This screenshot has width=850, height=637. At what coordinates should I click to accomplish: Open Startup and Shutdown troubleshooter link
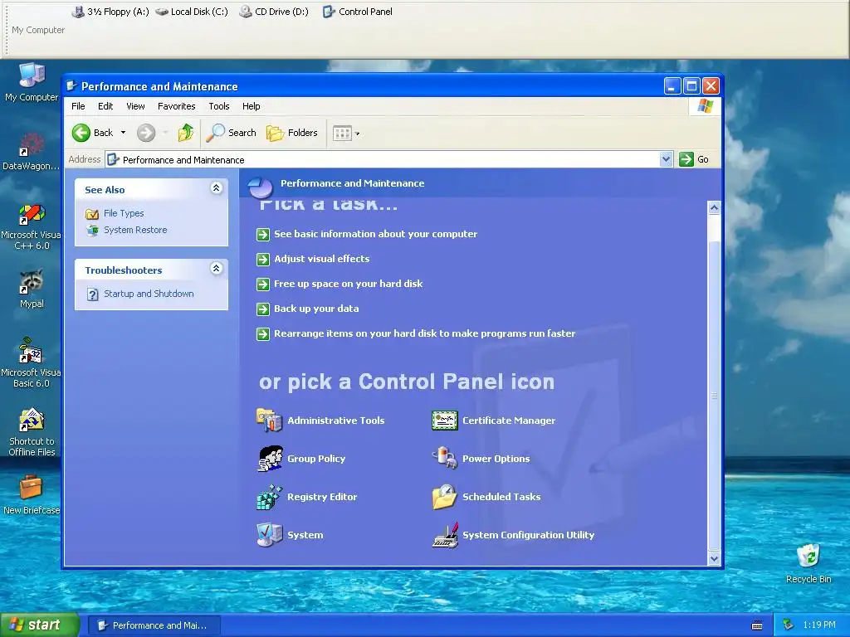point(149,294)
